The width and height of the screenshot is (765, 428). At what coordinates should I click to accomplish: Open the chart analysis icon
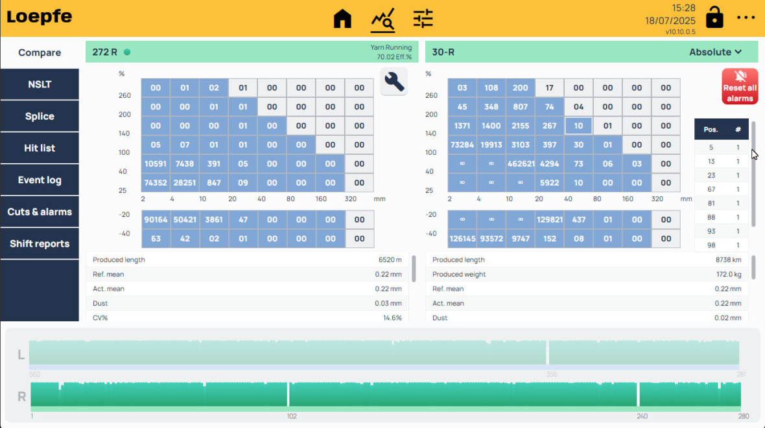click(x=383, y=19)
